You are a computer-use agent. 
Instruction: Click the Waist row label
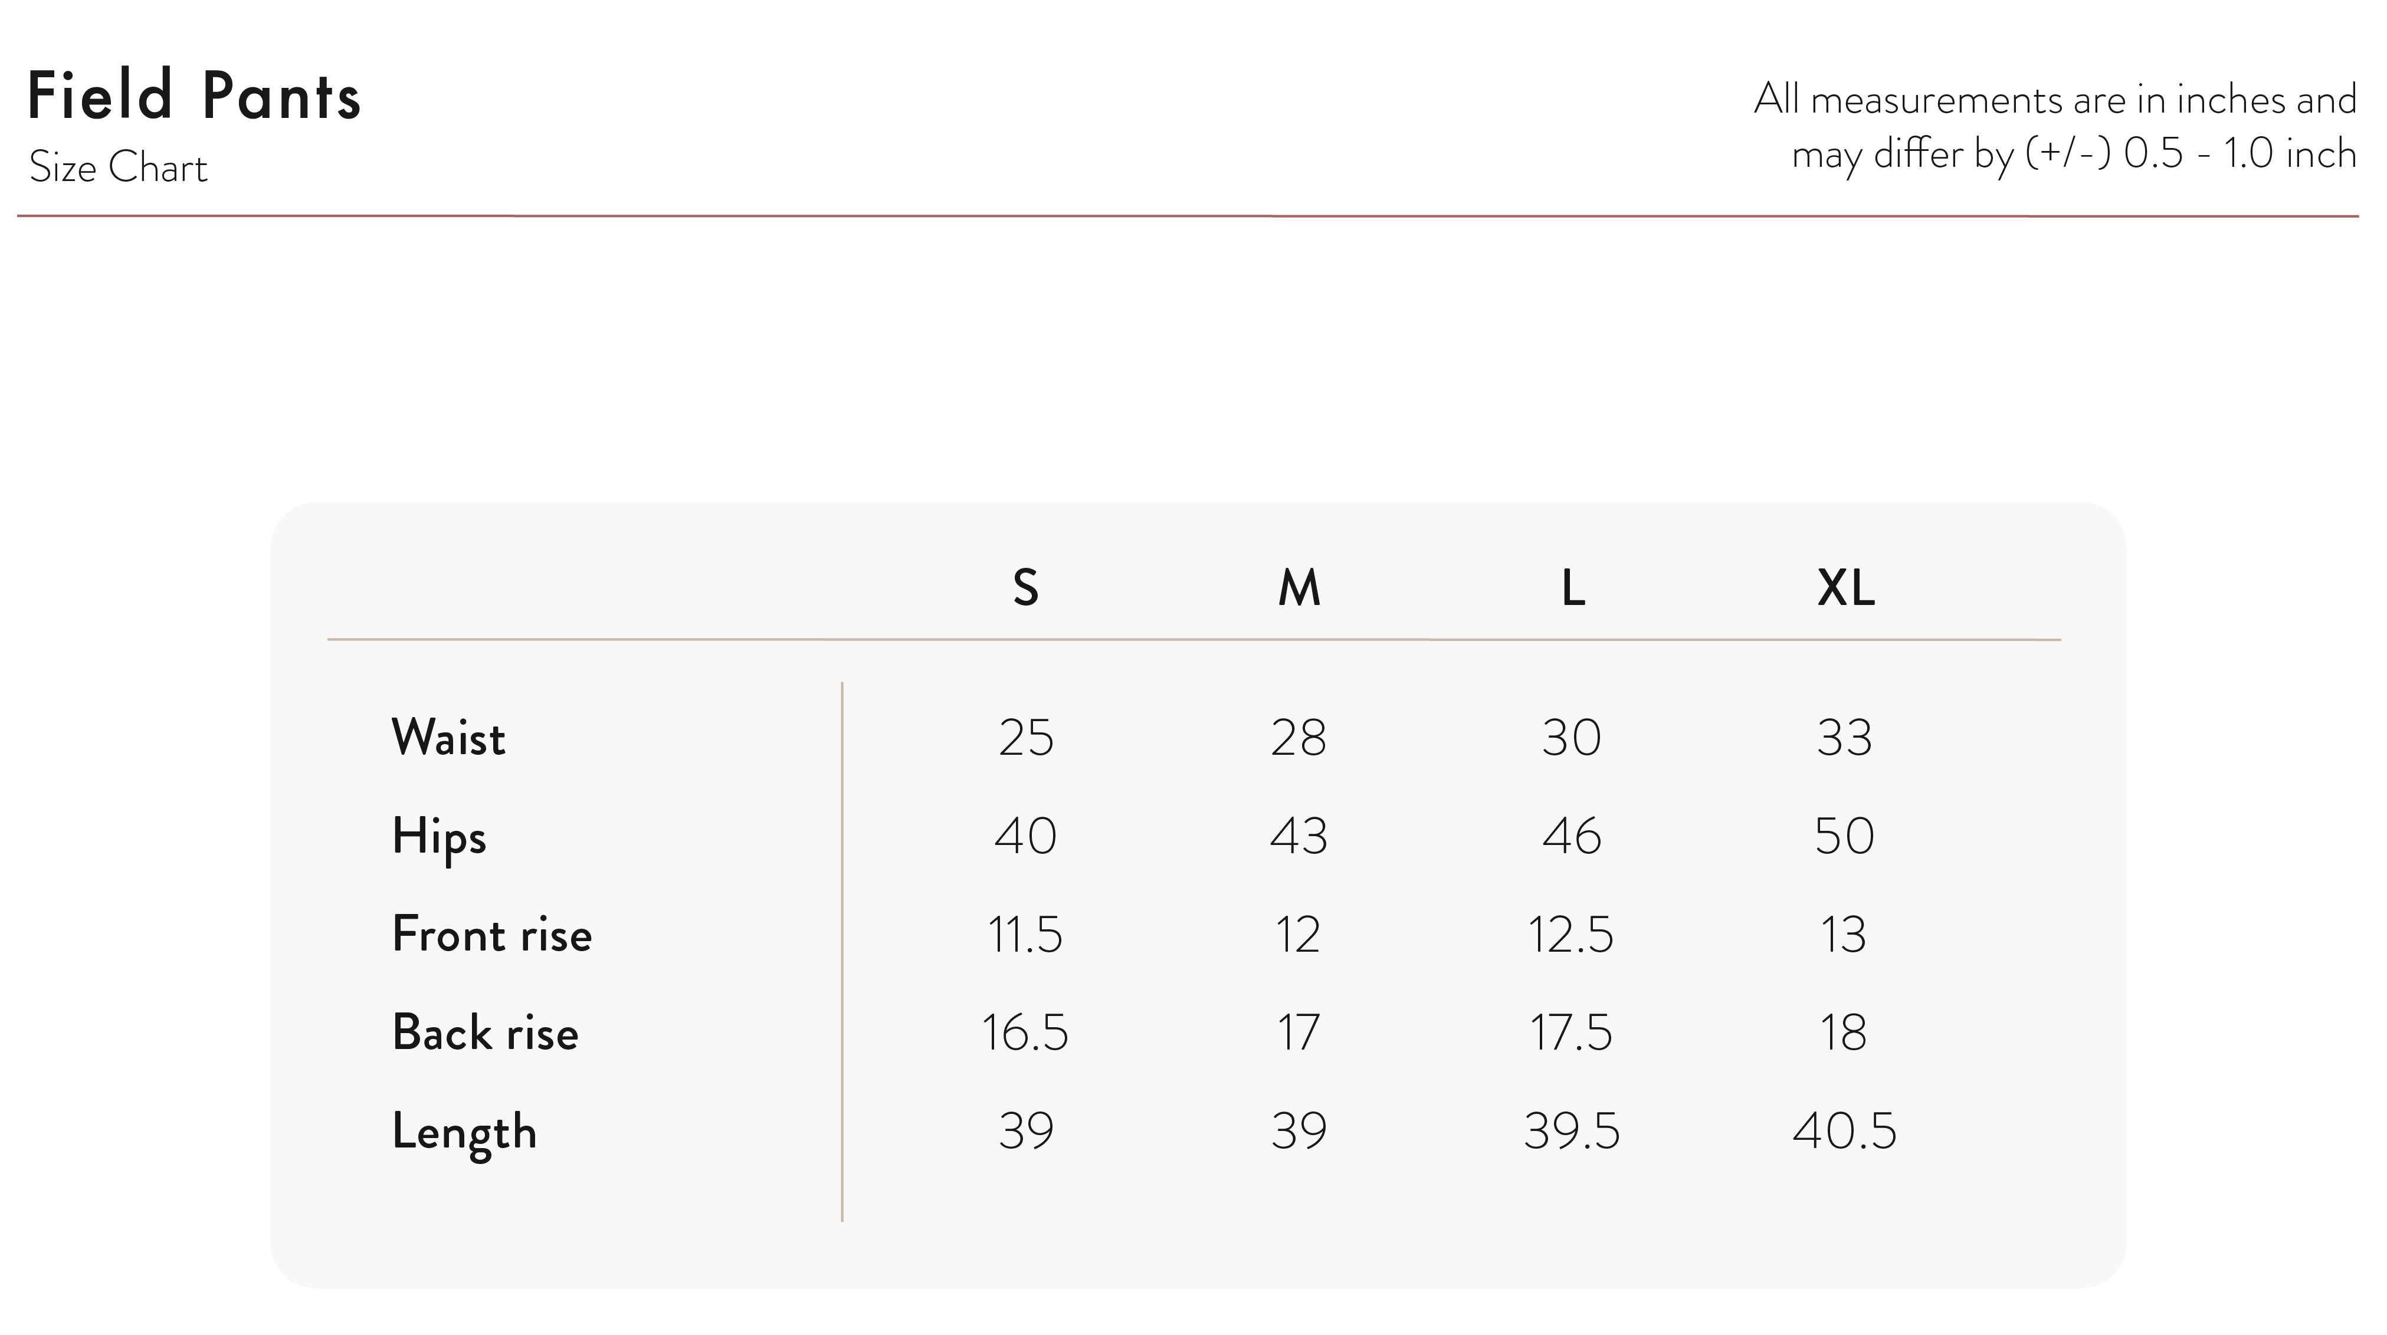pos(448,738)
